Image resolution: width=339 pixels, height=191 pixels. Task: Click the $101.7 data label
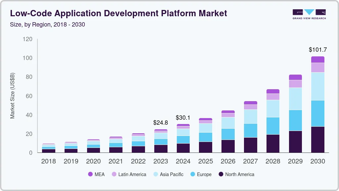tap(317, 50)
